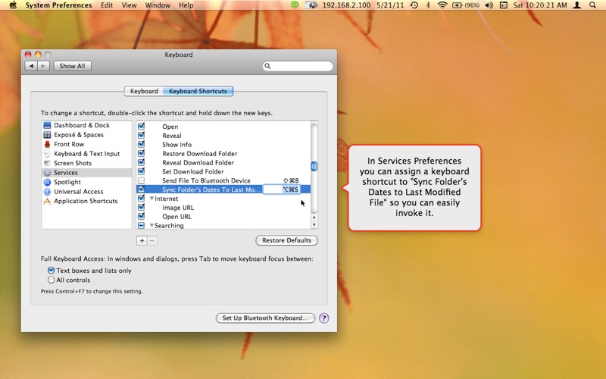This screenshot has height=379, width=606.
Task: Select the All controls radio button
Action: (x=51, y=280)
